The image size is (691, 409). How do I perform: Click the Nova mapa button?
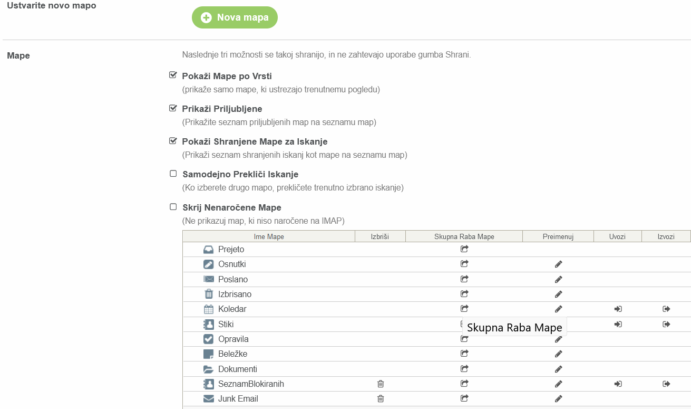click(235, 17)
